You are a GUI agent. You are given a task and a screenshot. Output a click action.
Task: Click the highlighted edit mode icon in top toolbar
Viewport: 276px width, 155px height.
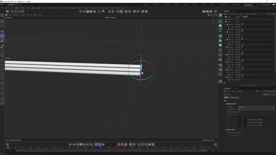[x=88, y=12]
